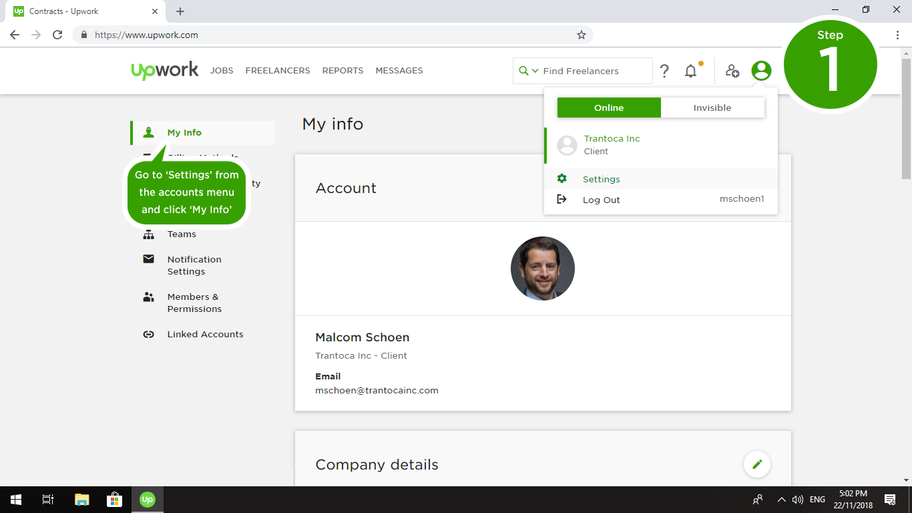Select Settings in the account menu
This screenshot has width=912, height=513.
601,179
